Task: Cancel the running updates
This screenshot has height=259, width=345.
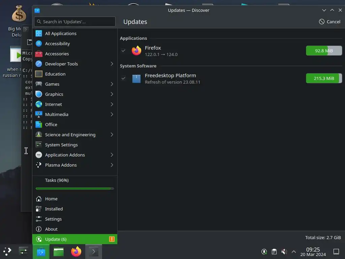Action: (330, 22)
